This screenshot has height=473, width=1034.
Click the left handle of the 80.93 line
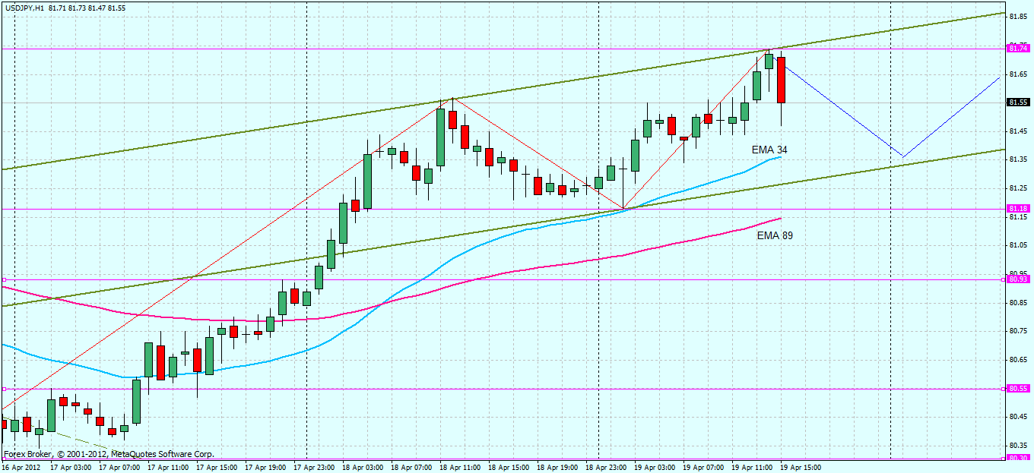tap(4, 279)
